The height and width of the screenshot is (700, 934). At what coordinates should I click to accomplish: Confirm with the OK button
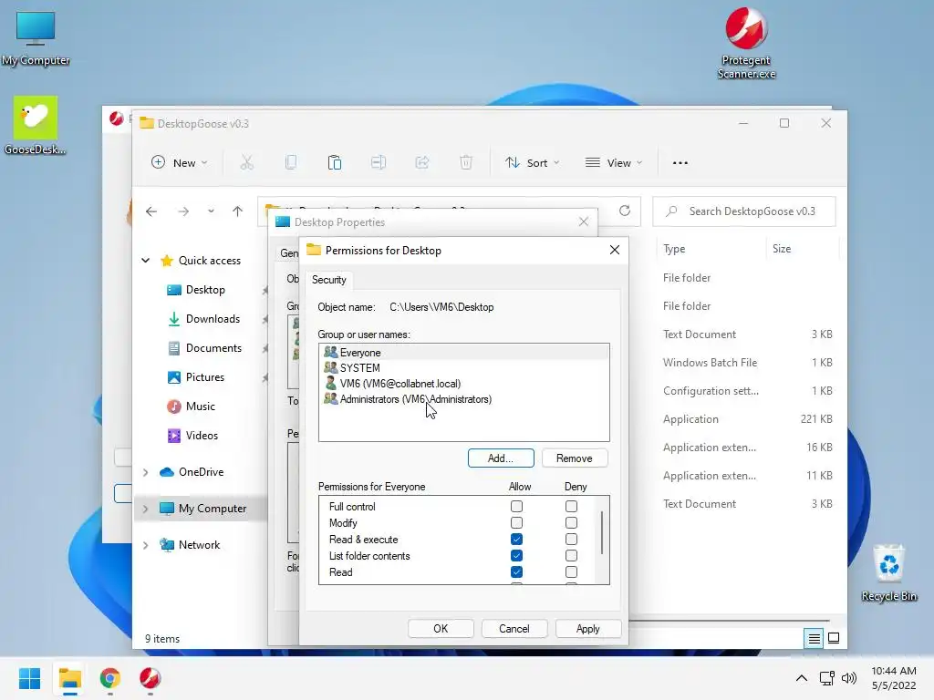click(x=441, y=629)
